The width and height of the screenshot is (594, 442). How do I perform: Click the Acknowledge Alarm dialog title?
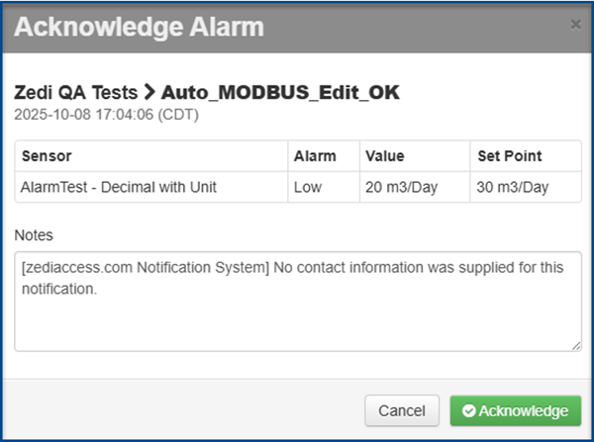pos(139,27)
